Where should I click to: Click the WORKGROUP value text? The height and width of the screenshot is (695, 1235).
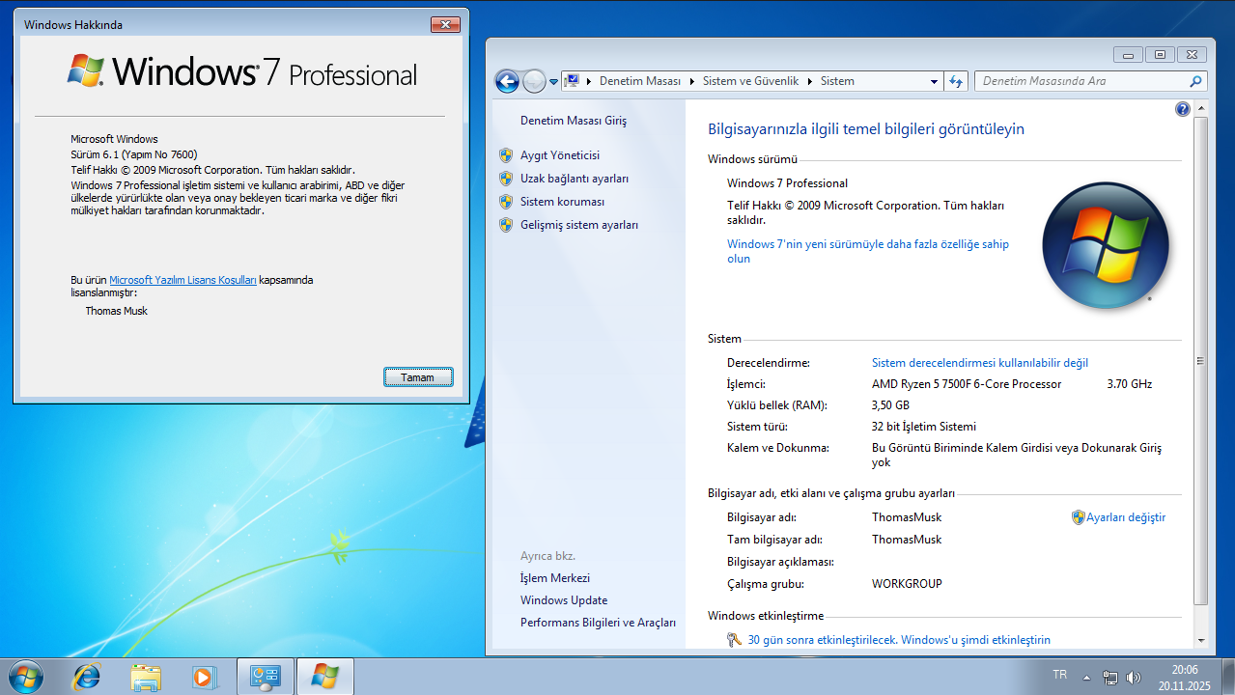pyautogui.click(x=907, y=584)
